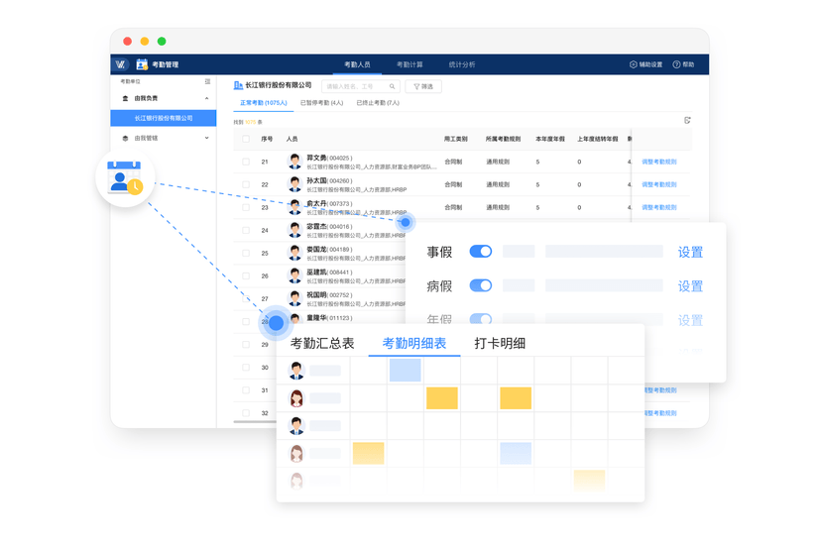
Task: Click avatar of 娄国龙
Action: coord(294,253)
